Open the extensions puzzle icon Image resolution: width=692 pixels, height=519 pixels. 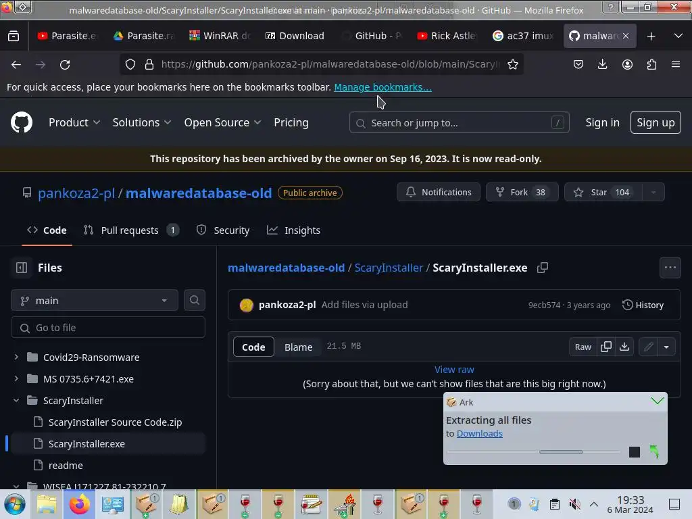click(651, 64)
